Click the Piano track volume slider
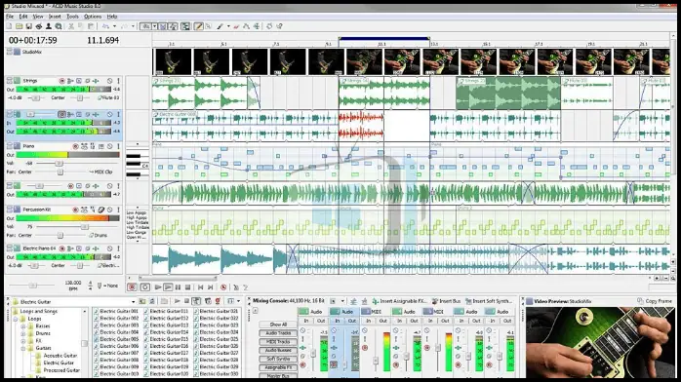The image size is (681, 382). (x=60, y=164)
